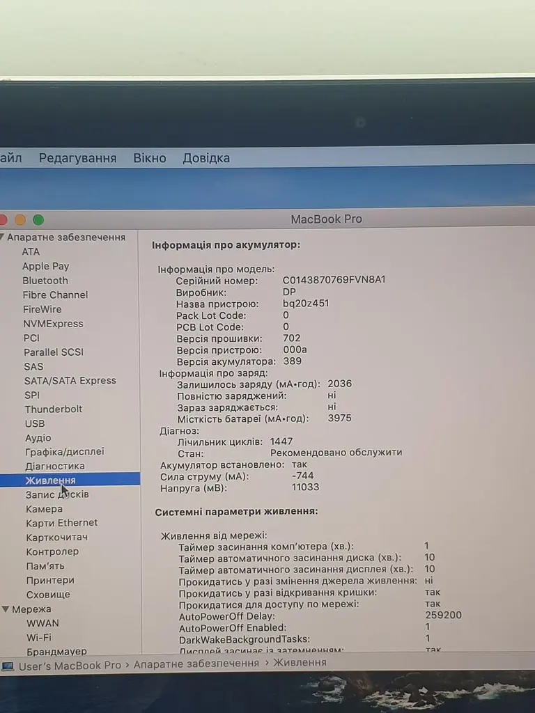Select Wi-Fi under Мережа
535x713 pixels.
[39, 637]
